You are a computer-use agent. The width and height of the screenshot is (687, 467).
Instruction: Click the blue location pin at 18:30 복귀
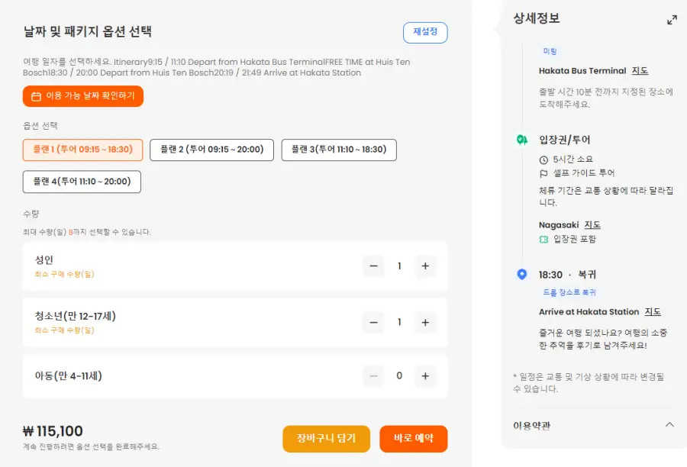(522, 274)
